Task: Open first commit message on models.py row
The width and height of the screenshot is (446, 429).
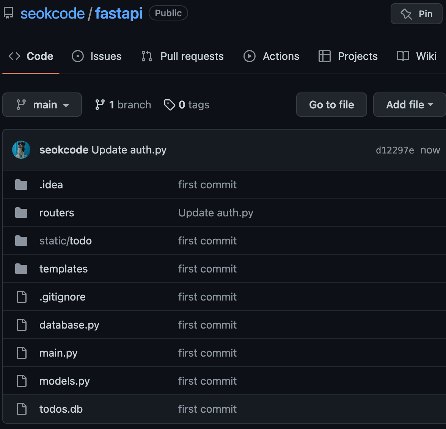Action: (x=207, y=381)
